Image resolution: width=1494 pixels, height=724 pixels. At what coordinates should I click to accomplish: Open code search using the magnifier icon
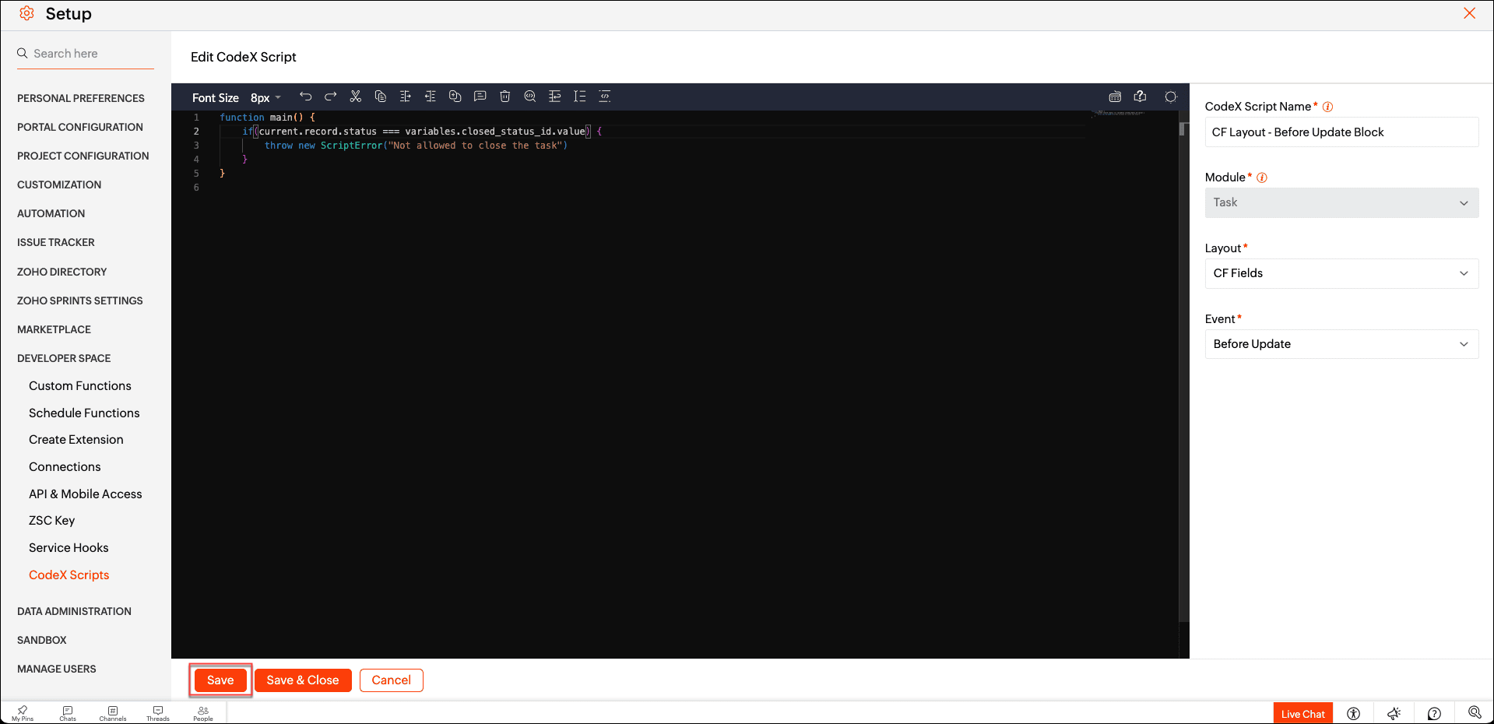pos(530,97)
